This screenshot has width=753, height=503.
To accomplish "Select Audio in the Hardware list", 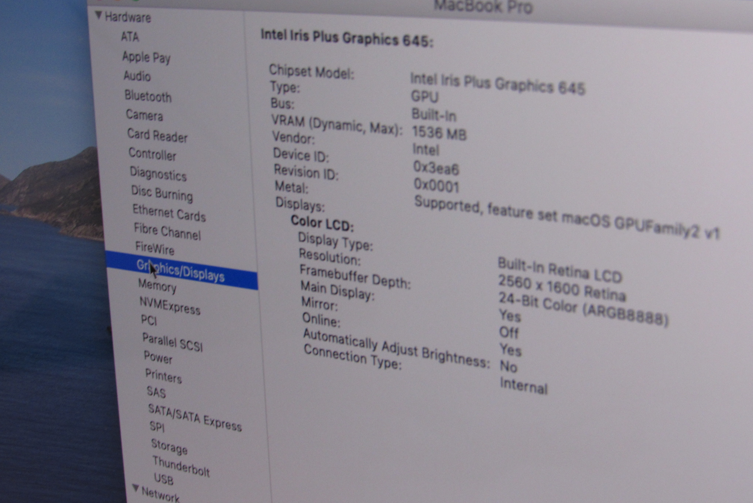I will coord(137,76).
